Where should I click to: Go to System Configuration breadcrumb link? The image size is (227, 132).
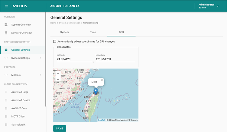click(x=70, y=23)
